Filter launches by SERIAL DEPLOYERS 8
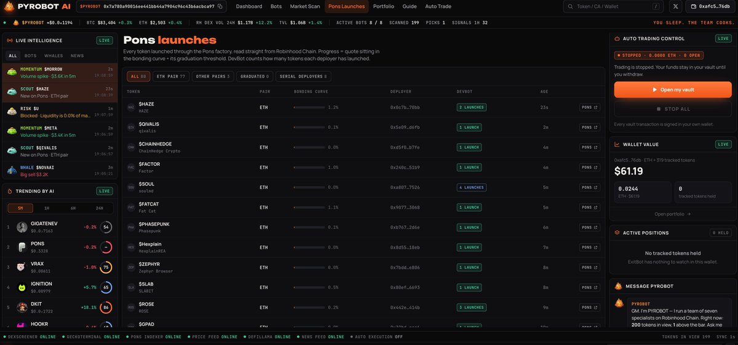Screen dimensions: 738x345 (303, 77)
